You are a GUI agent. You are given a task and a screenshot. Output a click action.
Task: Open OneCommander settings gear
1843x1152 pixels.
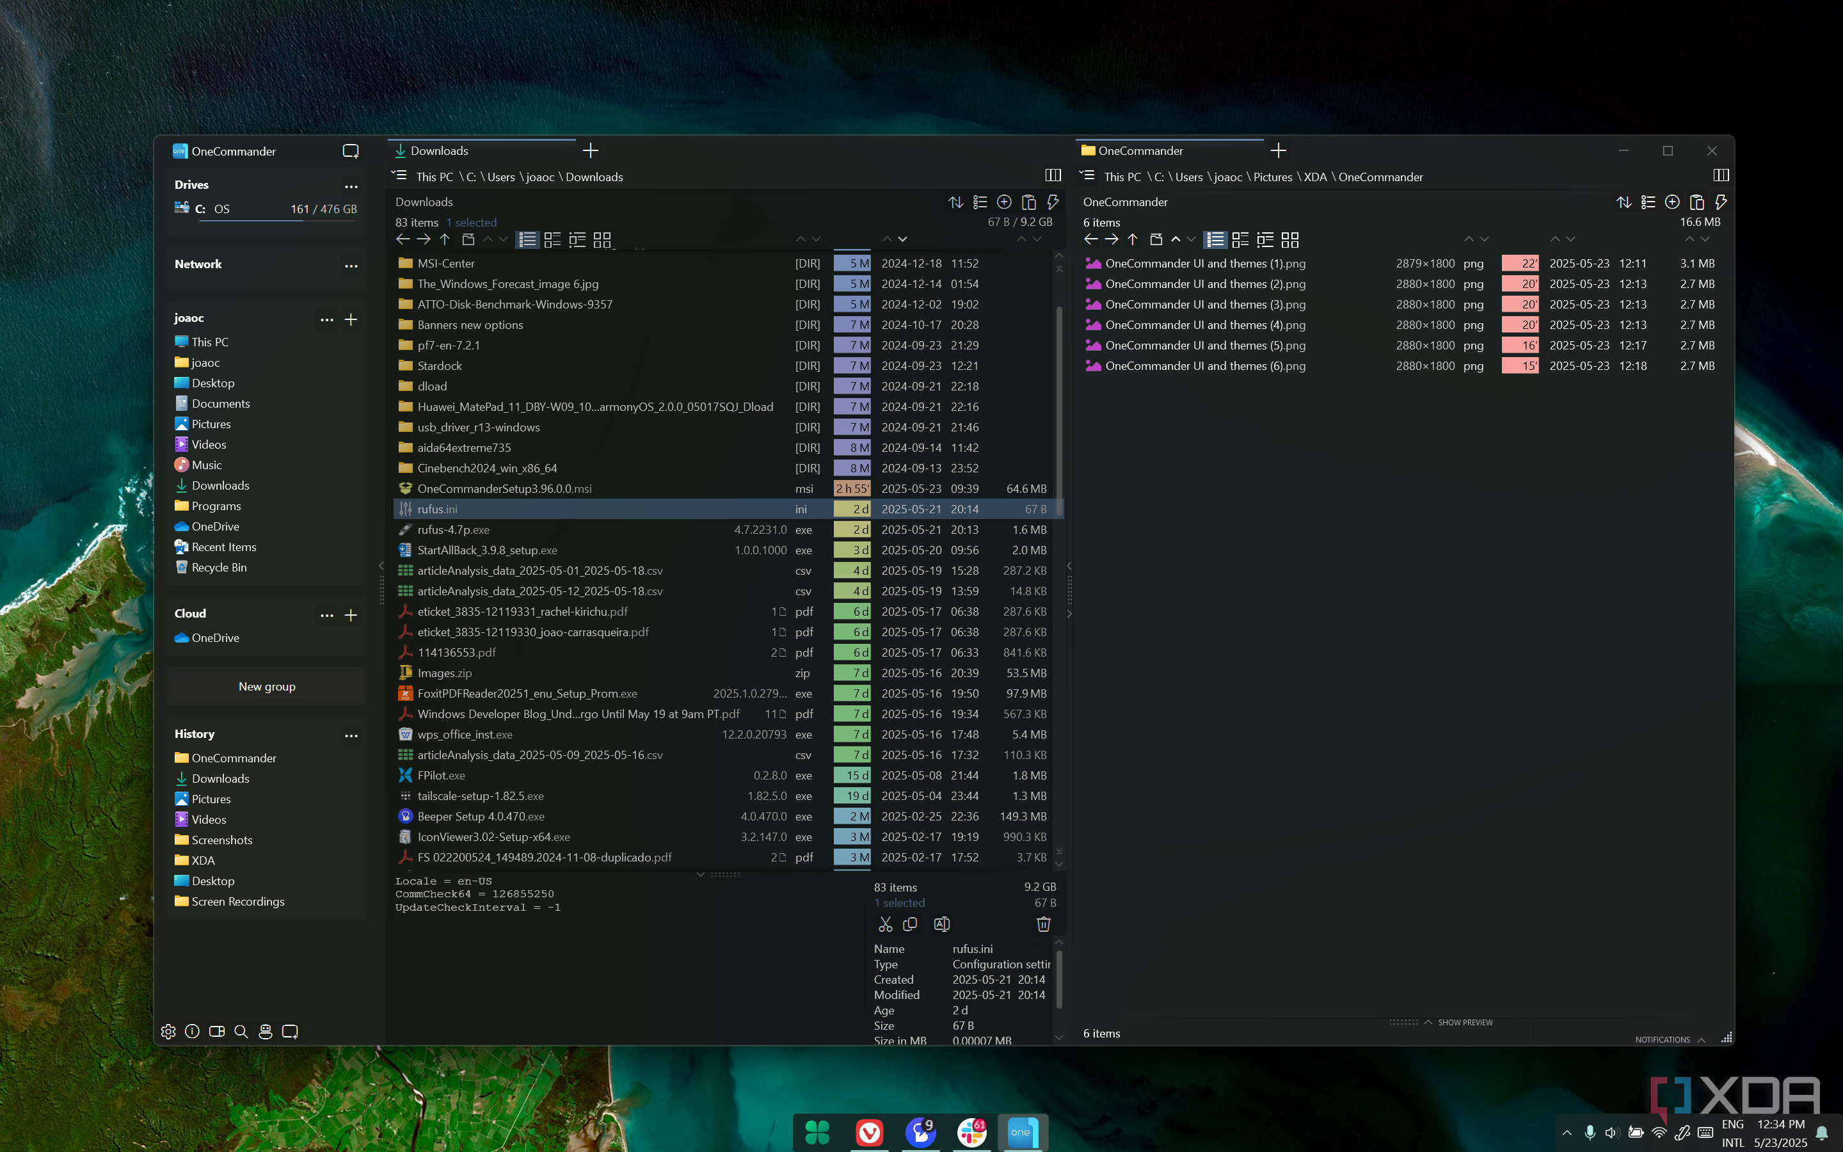pyautogui.click(x=168, y=1031)
